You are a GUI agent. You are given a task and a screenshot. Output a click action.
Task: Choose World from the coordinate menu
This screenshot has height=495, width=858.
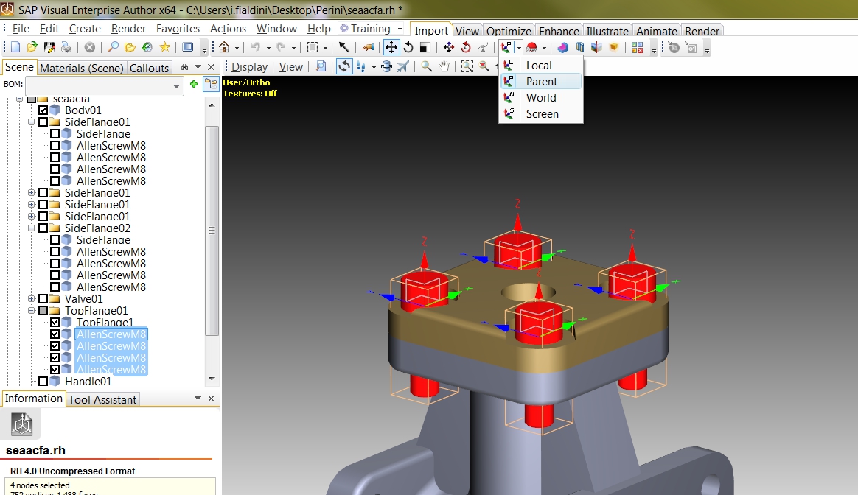(x=541, y=98)
